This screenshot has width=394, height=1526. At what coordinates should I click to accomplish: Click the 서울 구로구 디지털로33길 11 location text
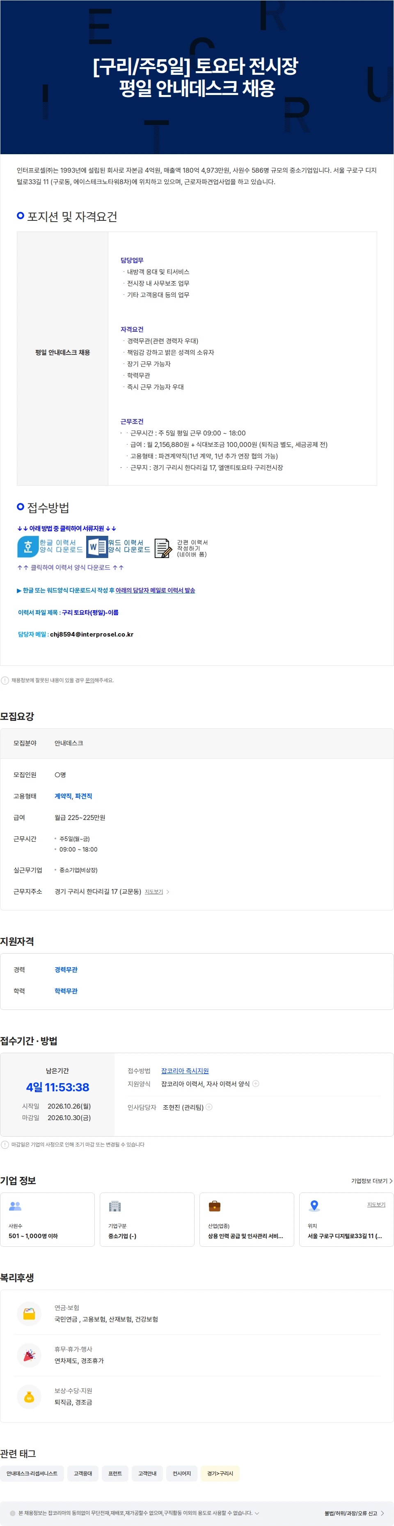click(345, 1236)
